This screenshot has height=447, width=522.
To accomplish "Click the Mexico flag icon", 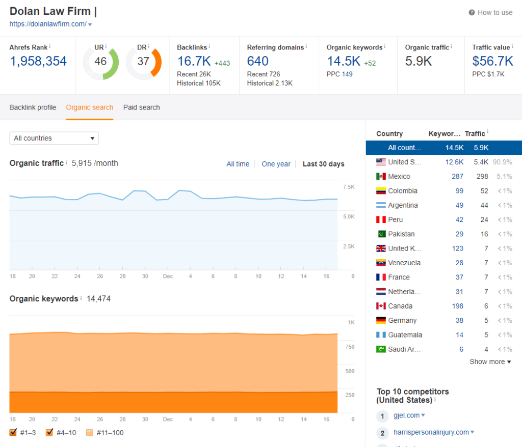I will coord(381,176).
